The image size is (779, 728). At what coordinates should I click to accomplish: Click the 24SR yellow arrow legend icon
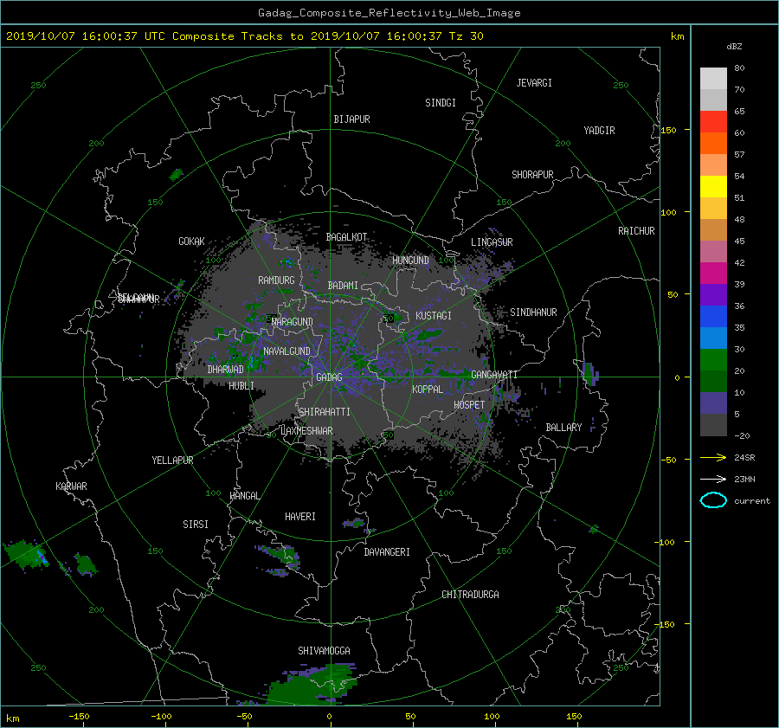713,457
